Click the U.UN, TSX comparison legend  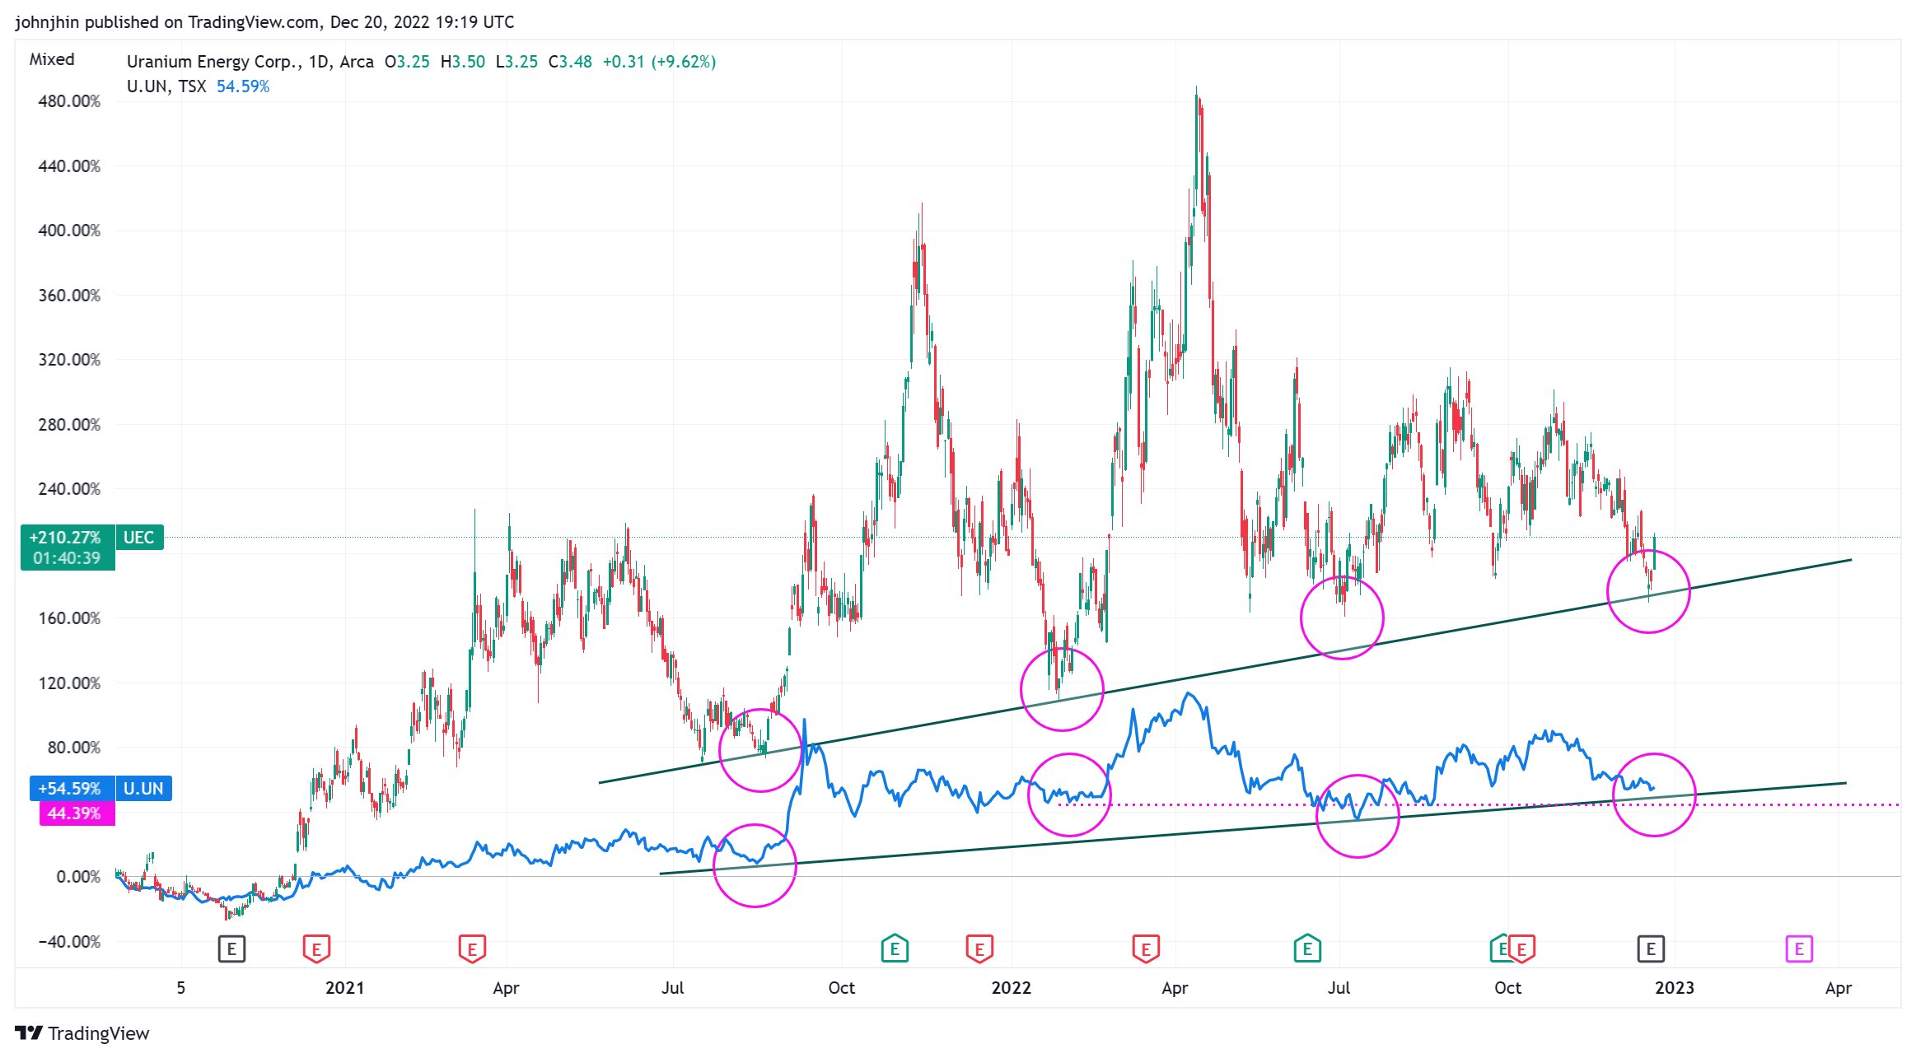[166, 86]
